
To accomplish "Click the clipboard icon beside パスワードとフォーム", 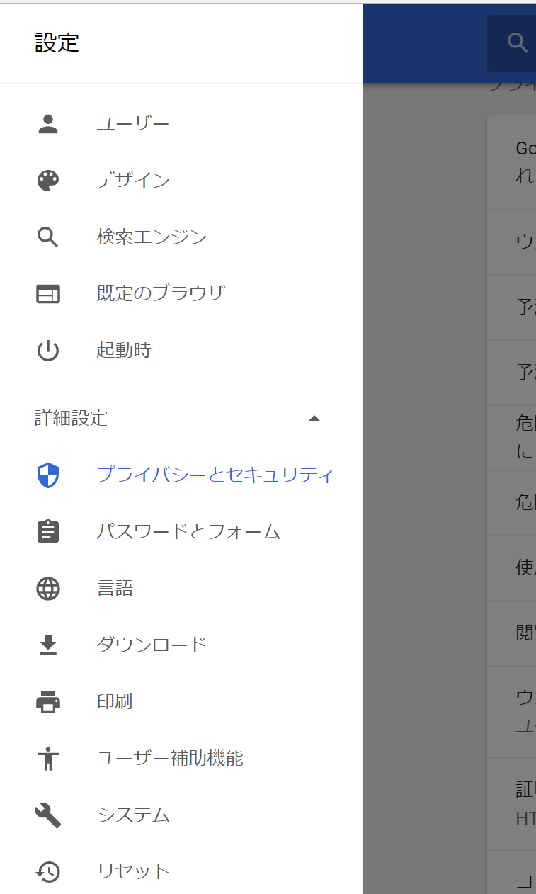I will (48, 531).
